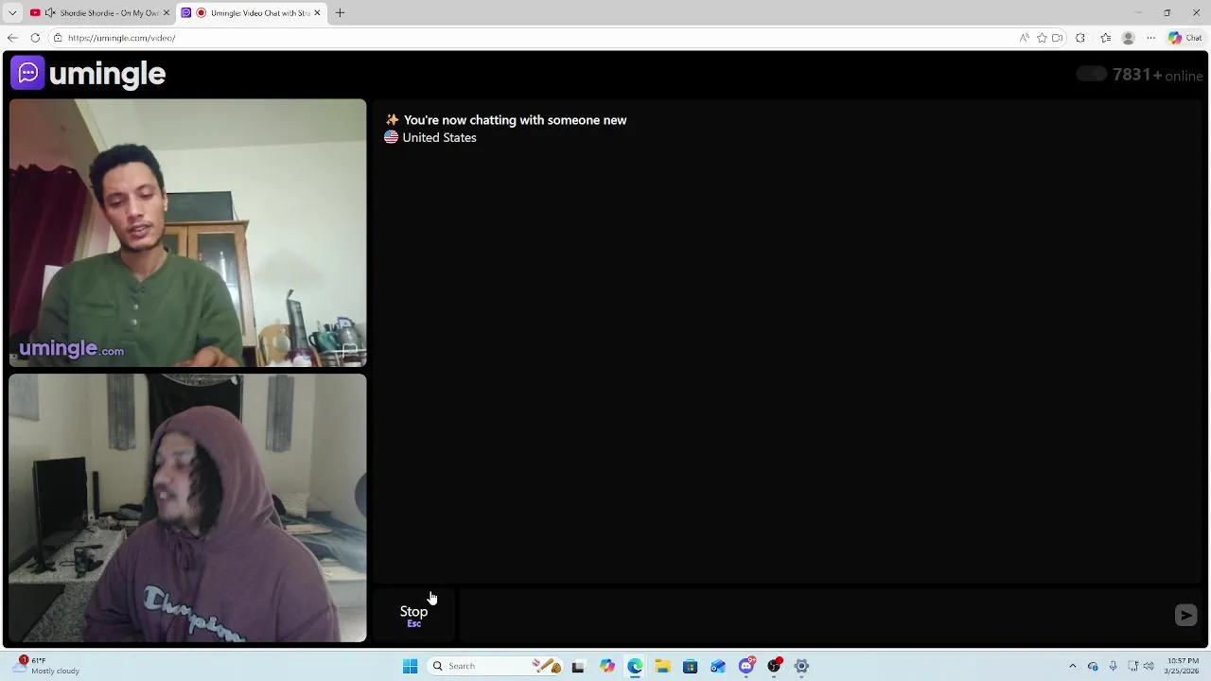The width and height of the screenshot is (1211, 681).
Task: Open volume control tray icon
Action: coord(1148,666)
